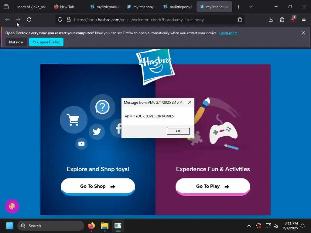Image resolution: width=311 pixels, height=233 pixels.
Task: Go back using the back arrow
Action: [x=7, y=19]
